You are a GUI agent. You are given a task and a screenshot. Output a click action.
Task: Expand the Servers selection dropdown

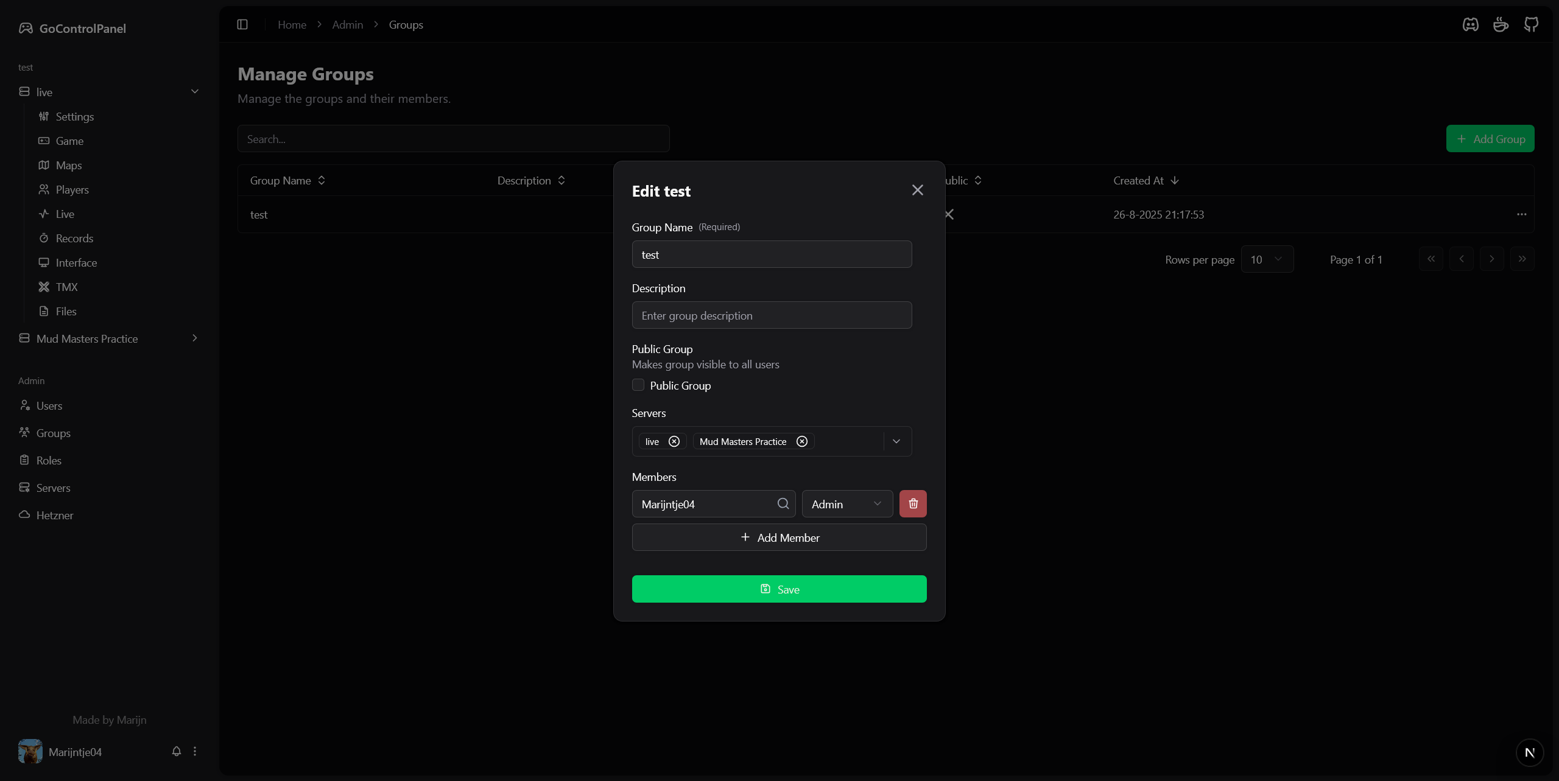click(896, 441)
